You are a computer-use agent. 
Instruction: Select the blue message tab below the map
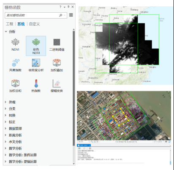pyautogui.click(x=84, y=145)
